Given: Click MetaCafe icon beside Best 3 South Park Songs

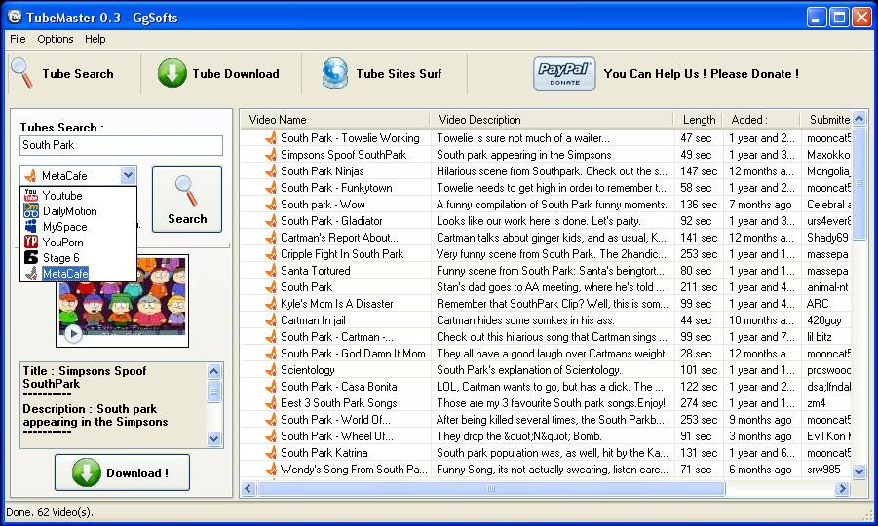Looking at the screenshot, I should pyautogui.click(x=271, y=403).
